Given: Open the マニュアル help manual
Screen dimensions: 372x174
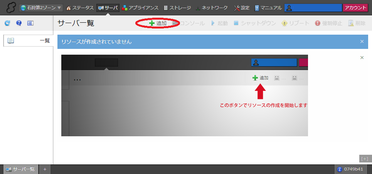Looking at the screenshot, I should click(x=268, y=8).
